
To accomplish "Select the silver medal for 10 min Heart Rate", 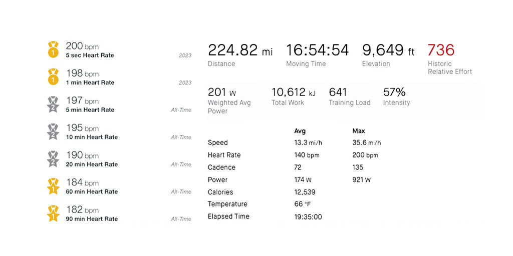I will [53, 132].
